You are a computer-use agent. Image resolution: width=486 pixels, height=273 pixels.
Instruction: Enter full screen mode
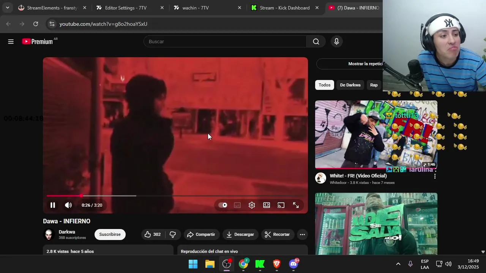point(296,205)
